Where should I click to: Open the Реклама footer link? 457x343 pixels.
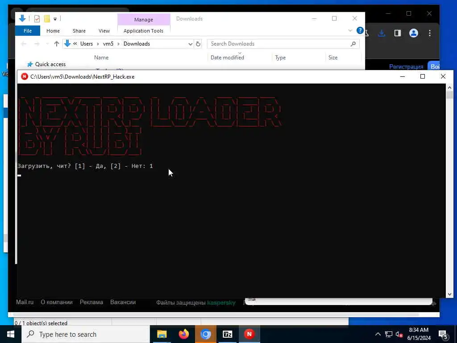[91, 302]
